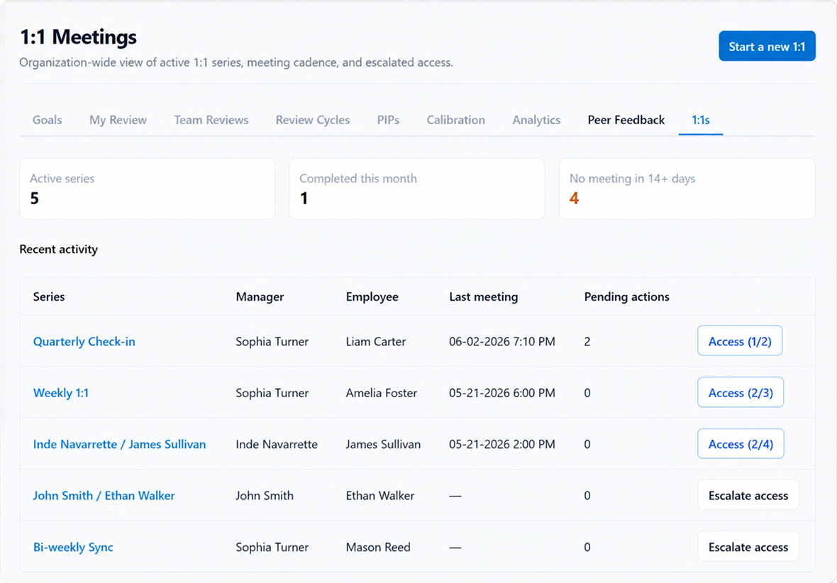Click employee name Ethan Walker
The width and height of the screenshot is (837, 583).
tap(380, 496)
